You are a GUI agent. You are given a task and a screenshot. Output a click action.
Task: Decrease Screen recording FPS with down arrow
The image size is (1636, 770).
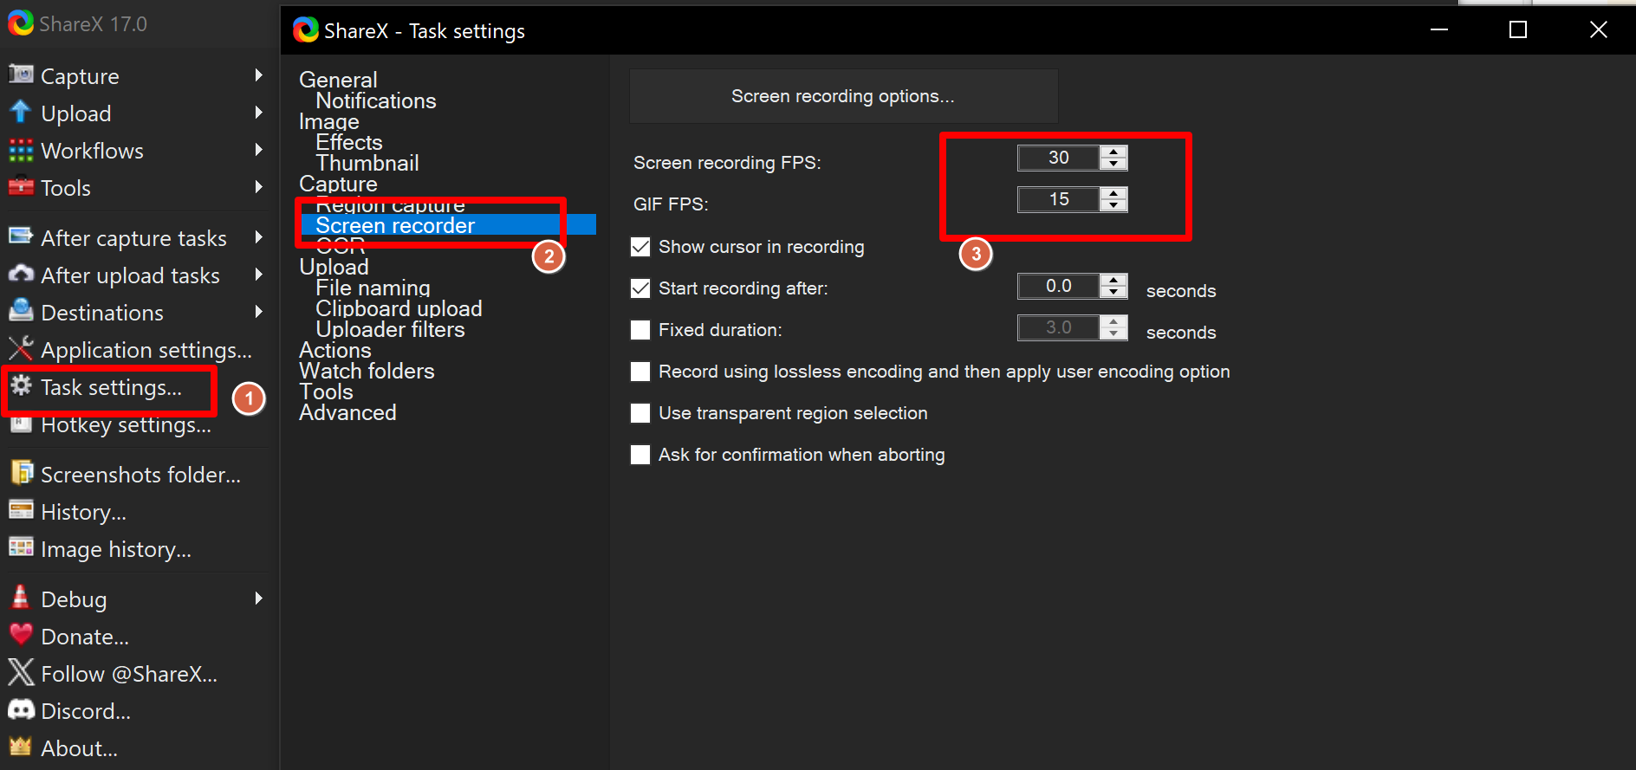1113,164
